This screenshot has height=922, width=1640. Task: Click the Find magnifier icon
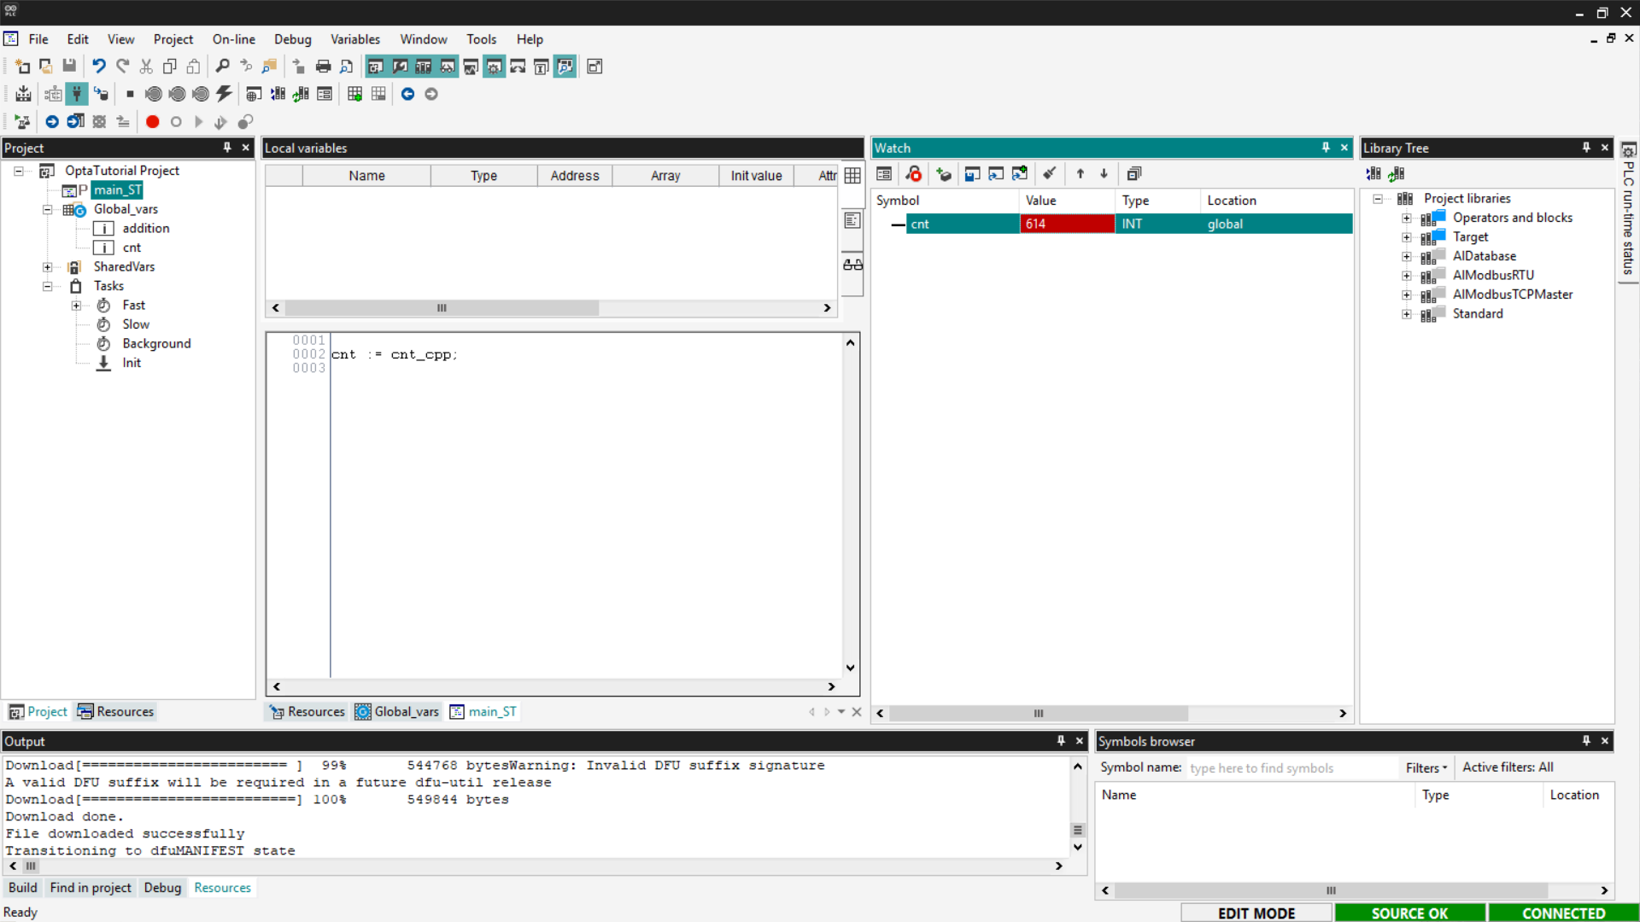pos(222,67)
